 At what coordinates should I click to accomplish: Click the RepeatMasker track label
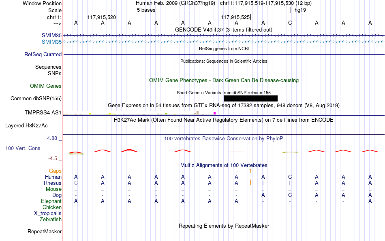coord(45,231)
